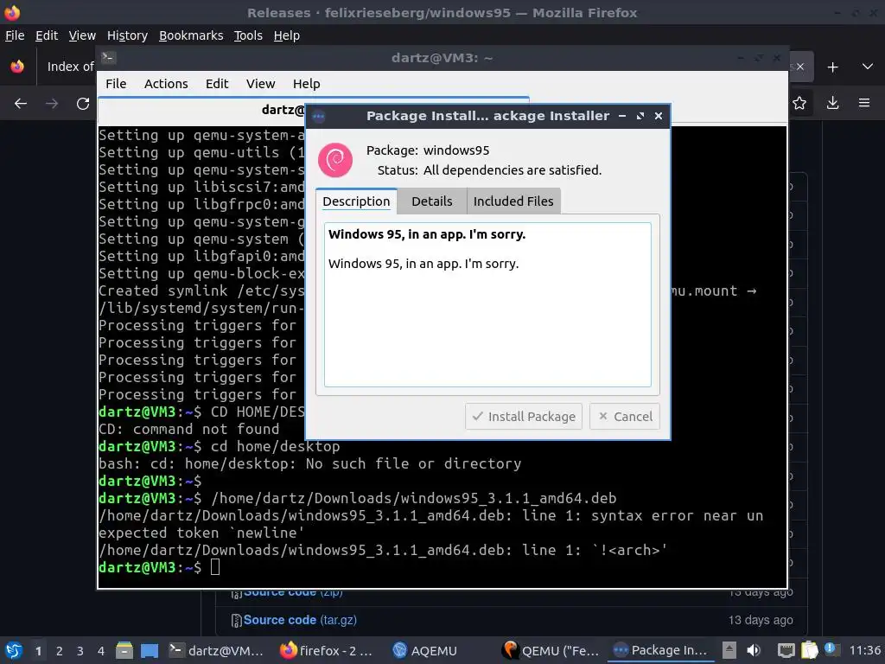Select the Index of Firefox tab
Image resolution: width=885 pixels, height=664 pixels.
(70, 67)
